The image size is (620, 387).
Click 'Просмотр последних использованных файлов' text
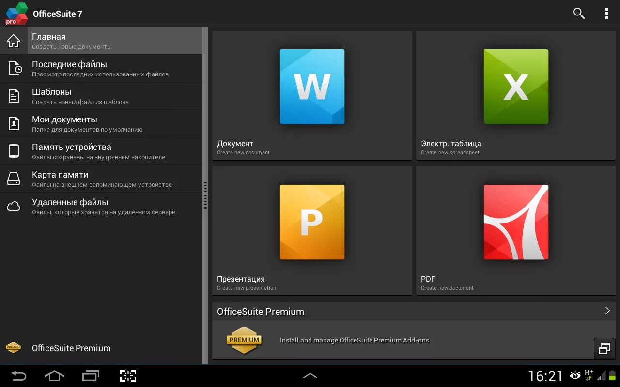100,74
